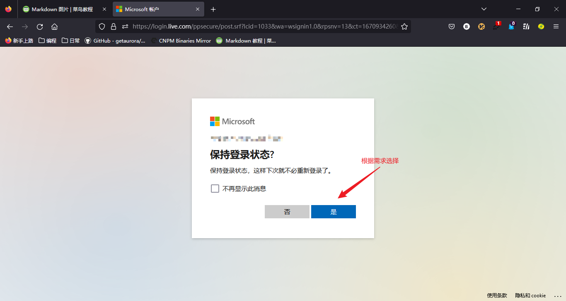This screenshot has height=301, width=566.
Task: Open site permissions icon in address bar
Action: [x=125, y=26]
